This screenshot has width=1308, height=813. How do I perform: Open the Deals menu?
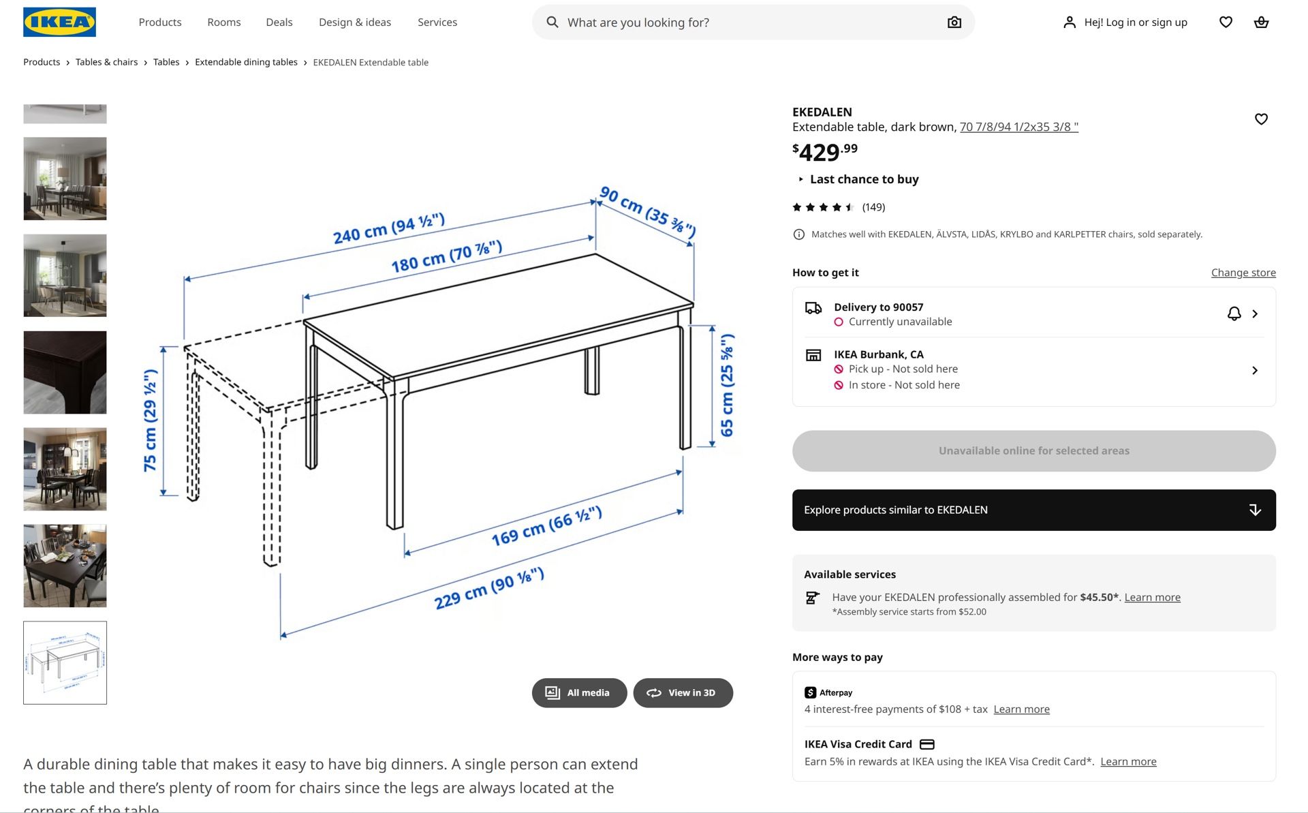pos(279,22)
